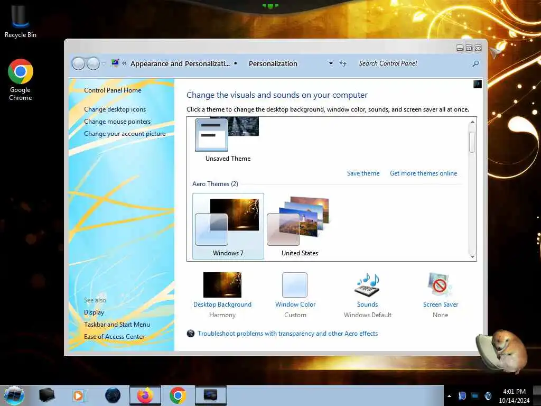The image size is (541, 406).
Task: Click the breadcrumb arrow after Appearance and Personalization
Action: pyautogui.click(x=235, y=63)
